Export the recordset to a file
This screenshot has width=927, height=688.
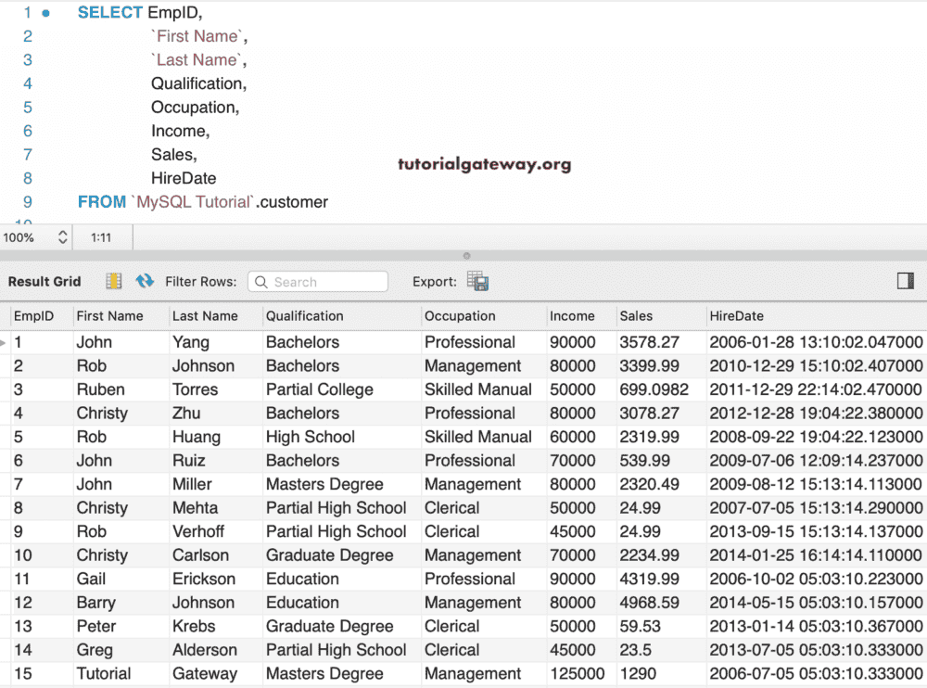(x=477, y=281)
